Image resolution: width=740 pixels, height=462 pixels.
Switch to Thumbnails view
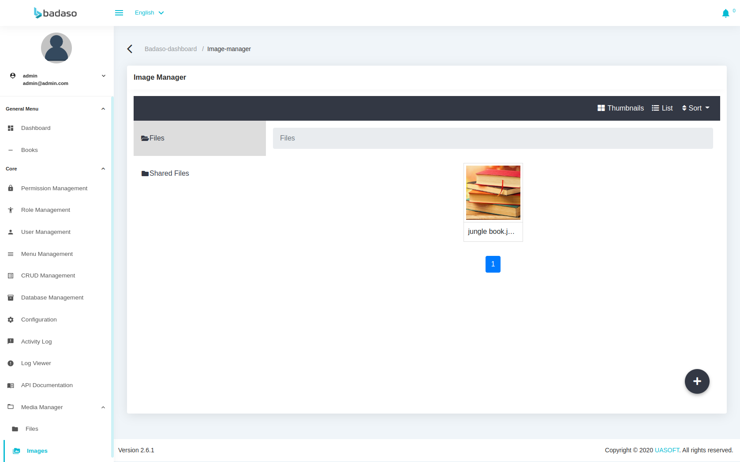pos(620,108)
